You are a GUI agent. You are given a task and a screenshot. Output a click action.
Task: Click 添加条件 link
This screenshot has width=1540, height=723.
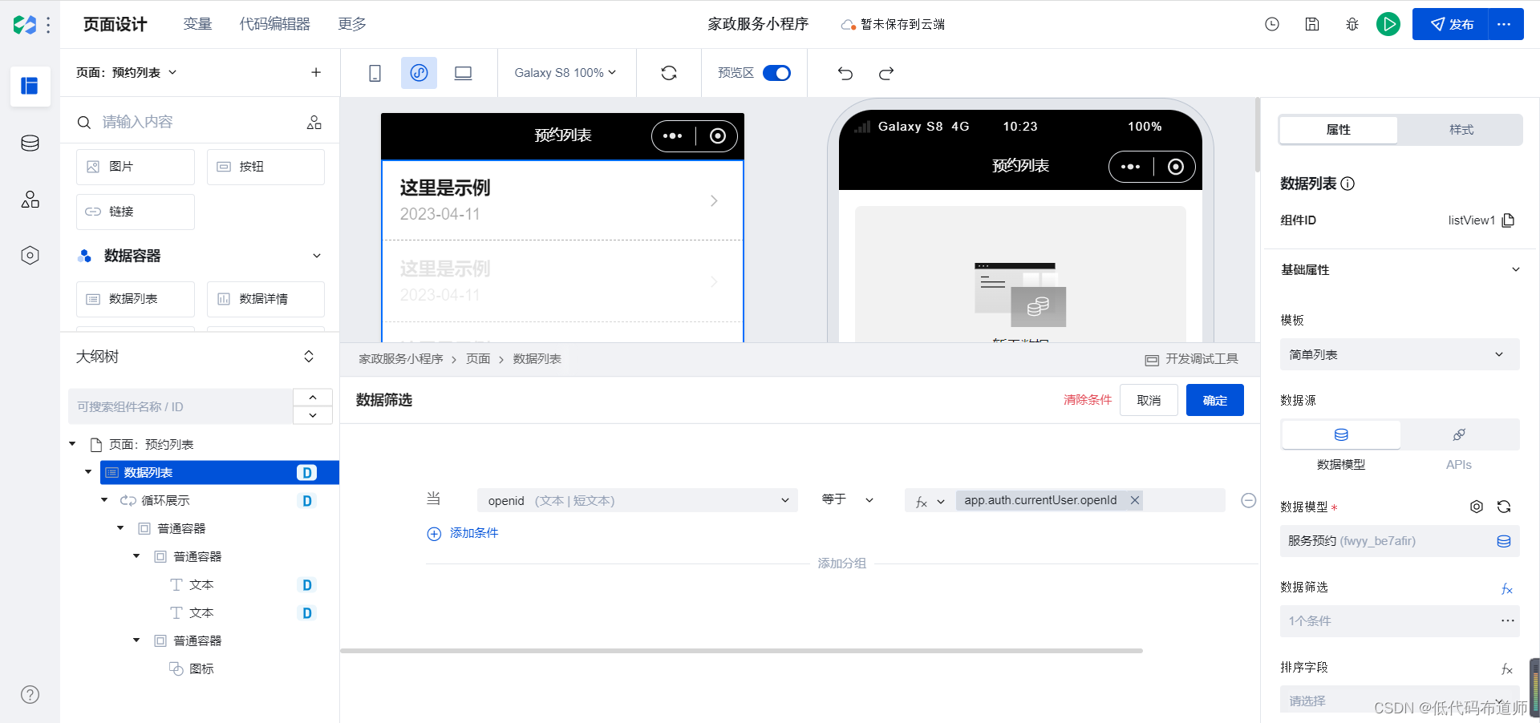point(463,533)
